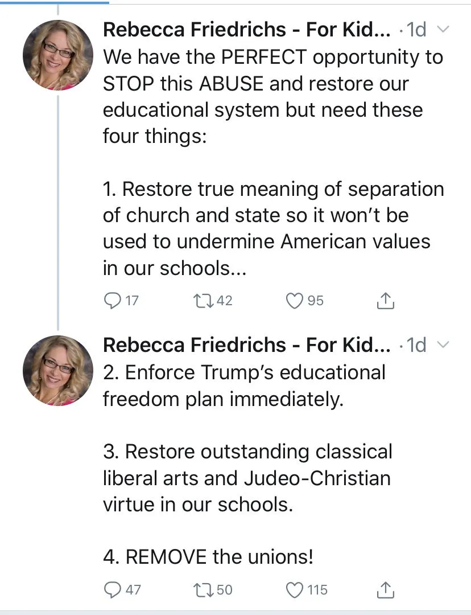
Task: Open the first tweet's chevron options menu
Action: pos(445,29)
